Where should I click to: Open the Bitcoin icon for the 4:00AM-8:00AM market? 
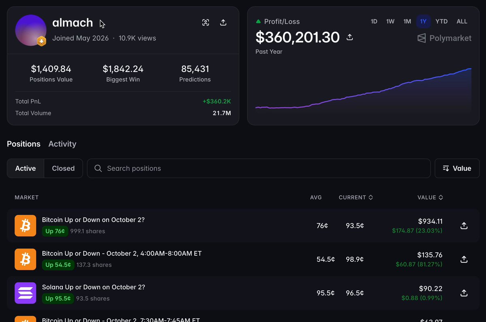pos(26,259)
